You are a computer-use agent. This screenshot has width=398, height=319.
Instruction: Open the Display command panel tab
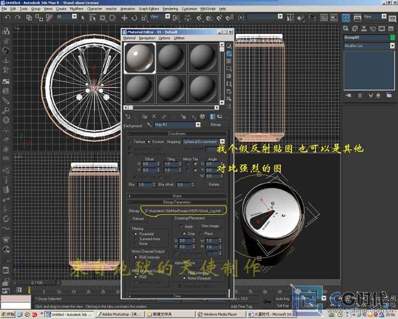click(x=382, y=28)
